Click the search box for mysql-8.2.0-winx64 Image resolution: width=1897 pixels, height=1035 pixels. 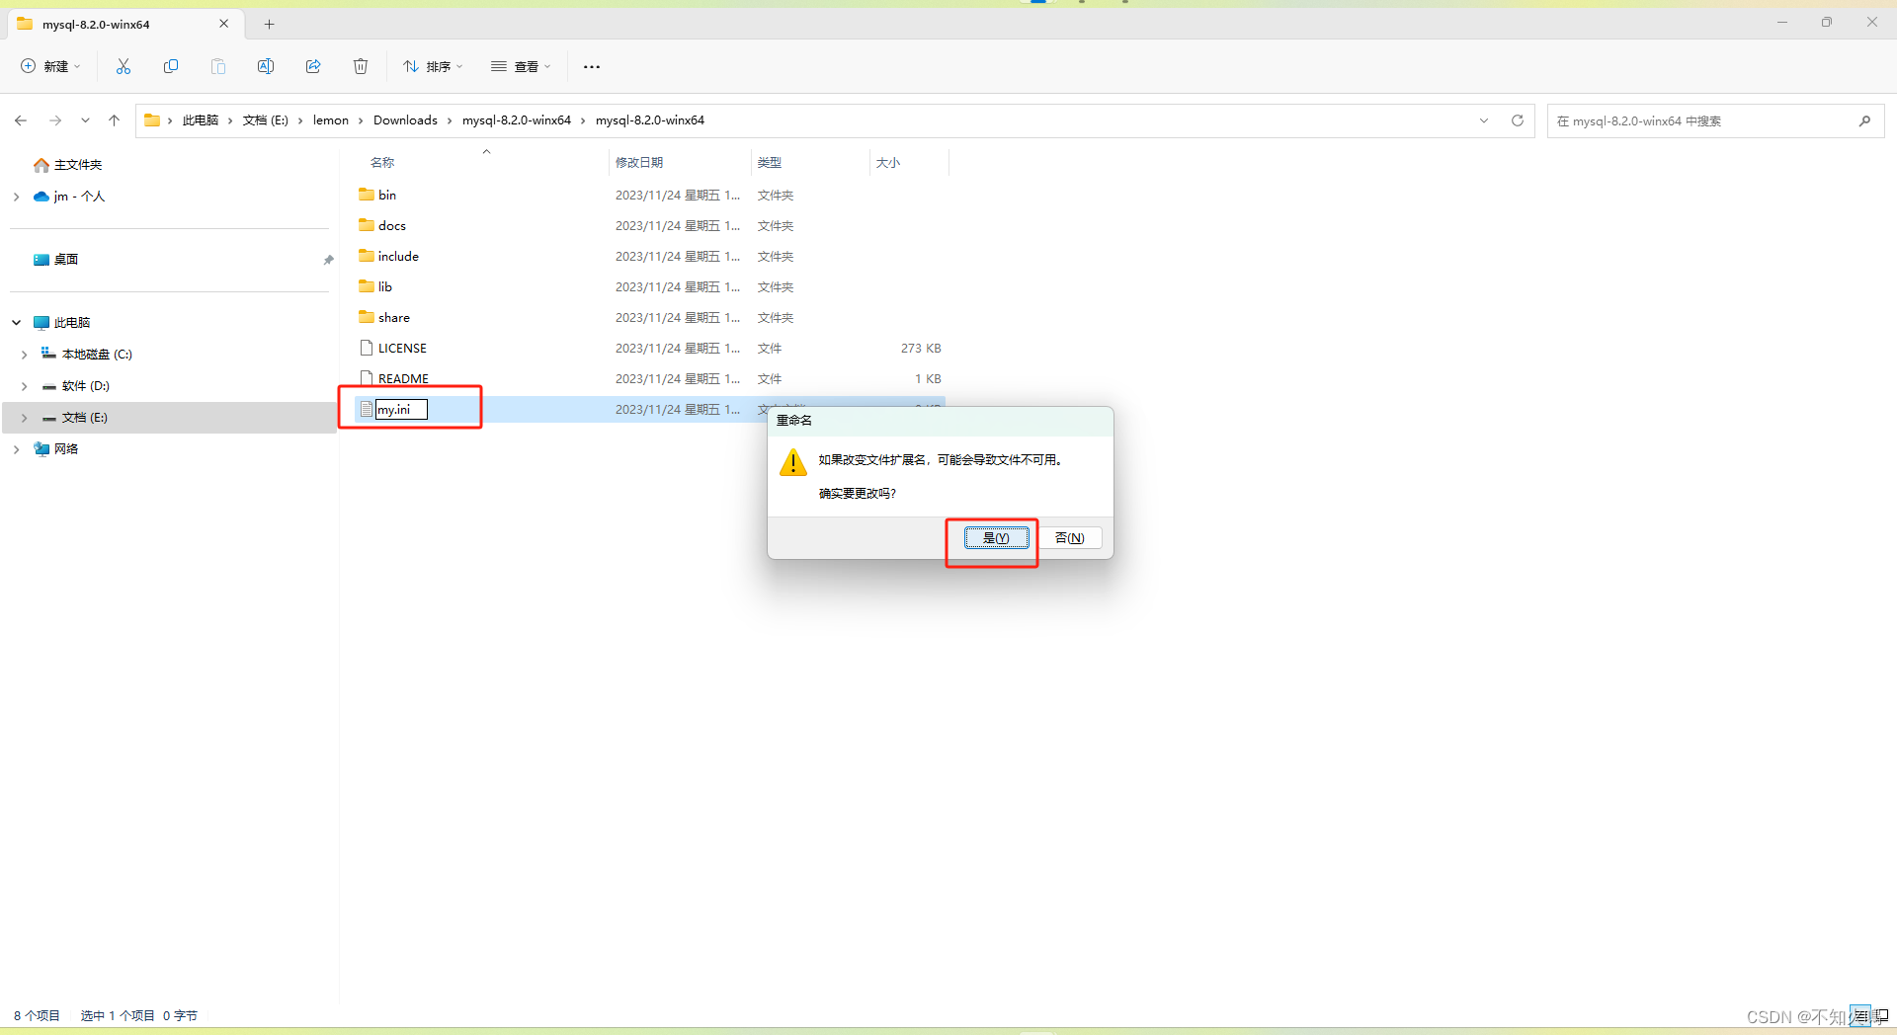pos(1715,120)
